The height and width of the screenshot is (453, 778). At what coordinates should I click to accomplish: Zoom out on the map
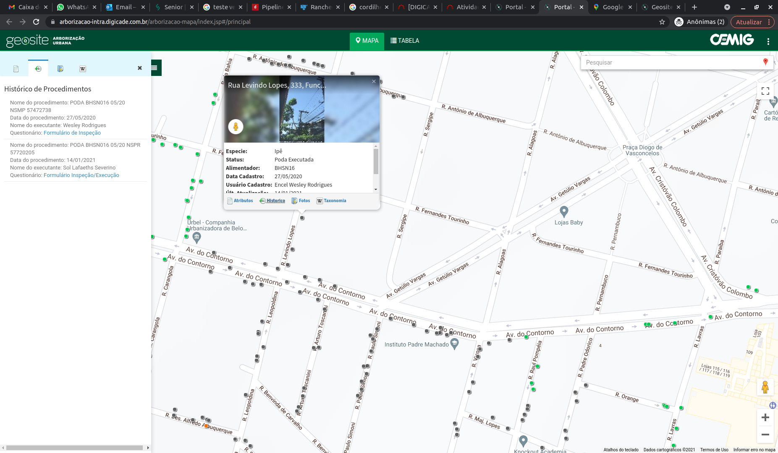click(x=765, y=435)
